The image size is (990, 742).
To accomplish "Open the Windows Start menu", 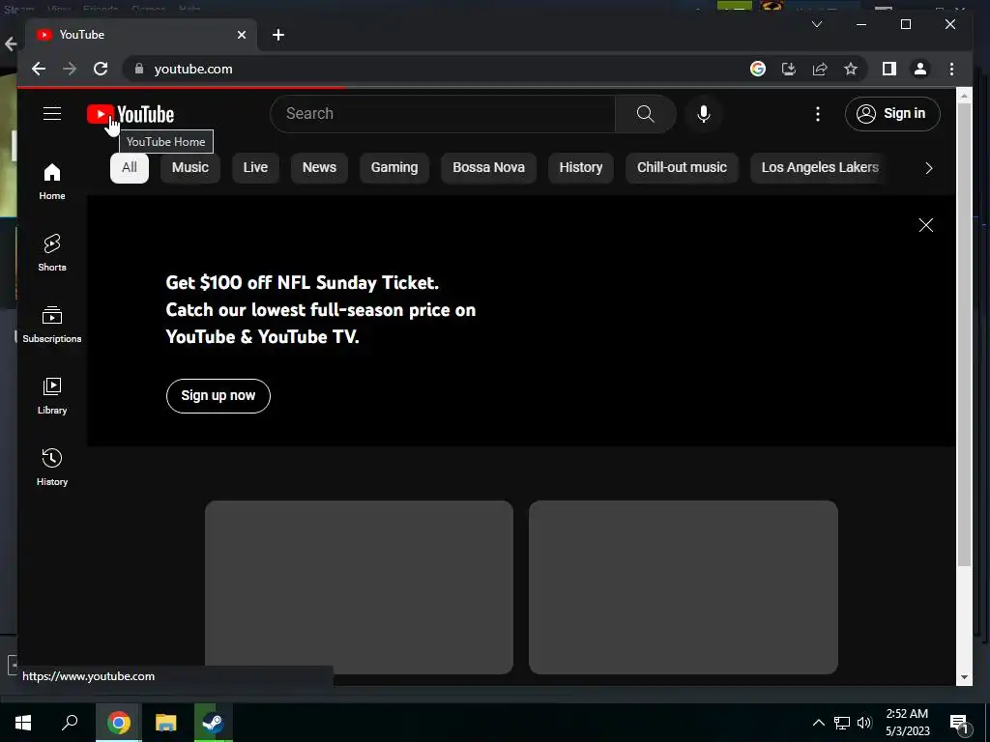I will [x=23, y=723].
